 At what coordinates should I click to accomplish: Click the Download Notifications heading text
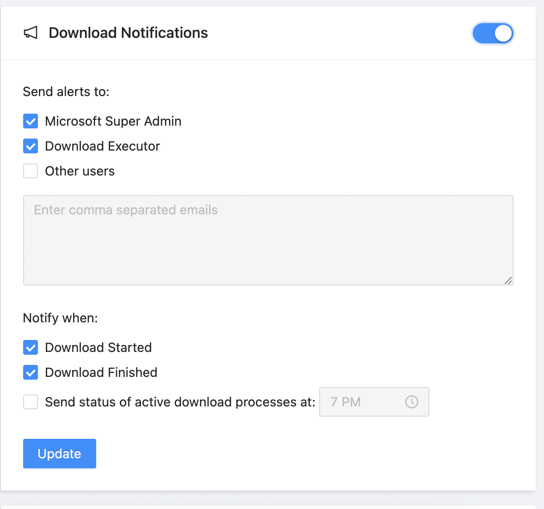[x=128, y=33]
